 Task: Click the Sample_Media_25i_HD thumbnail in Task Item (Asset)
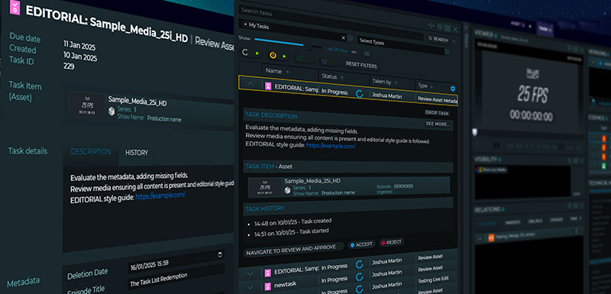tap(86, 105)
